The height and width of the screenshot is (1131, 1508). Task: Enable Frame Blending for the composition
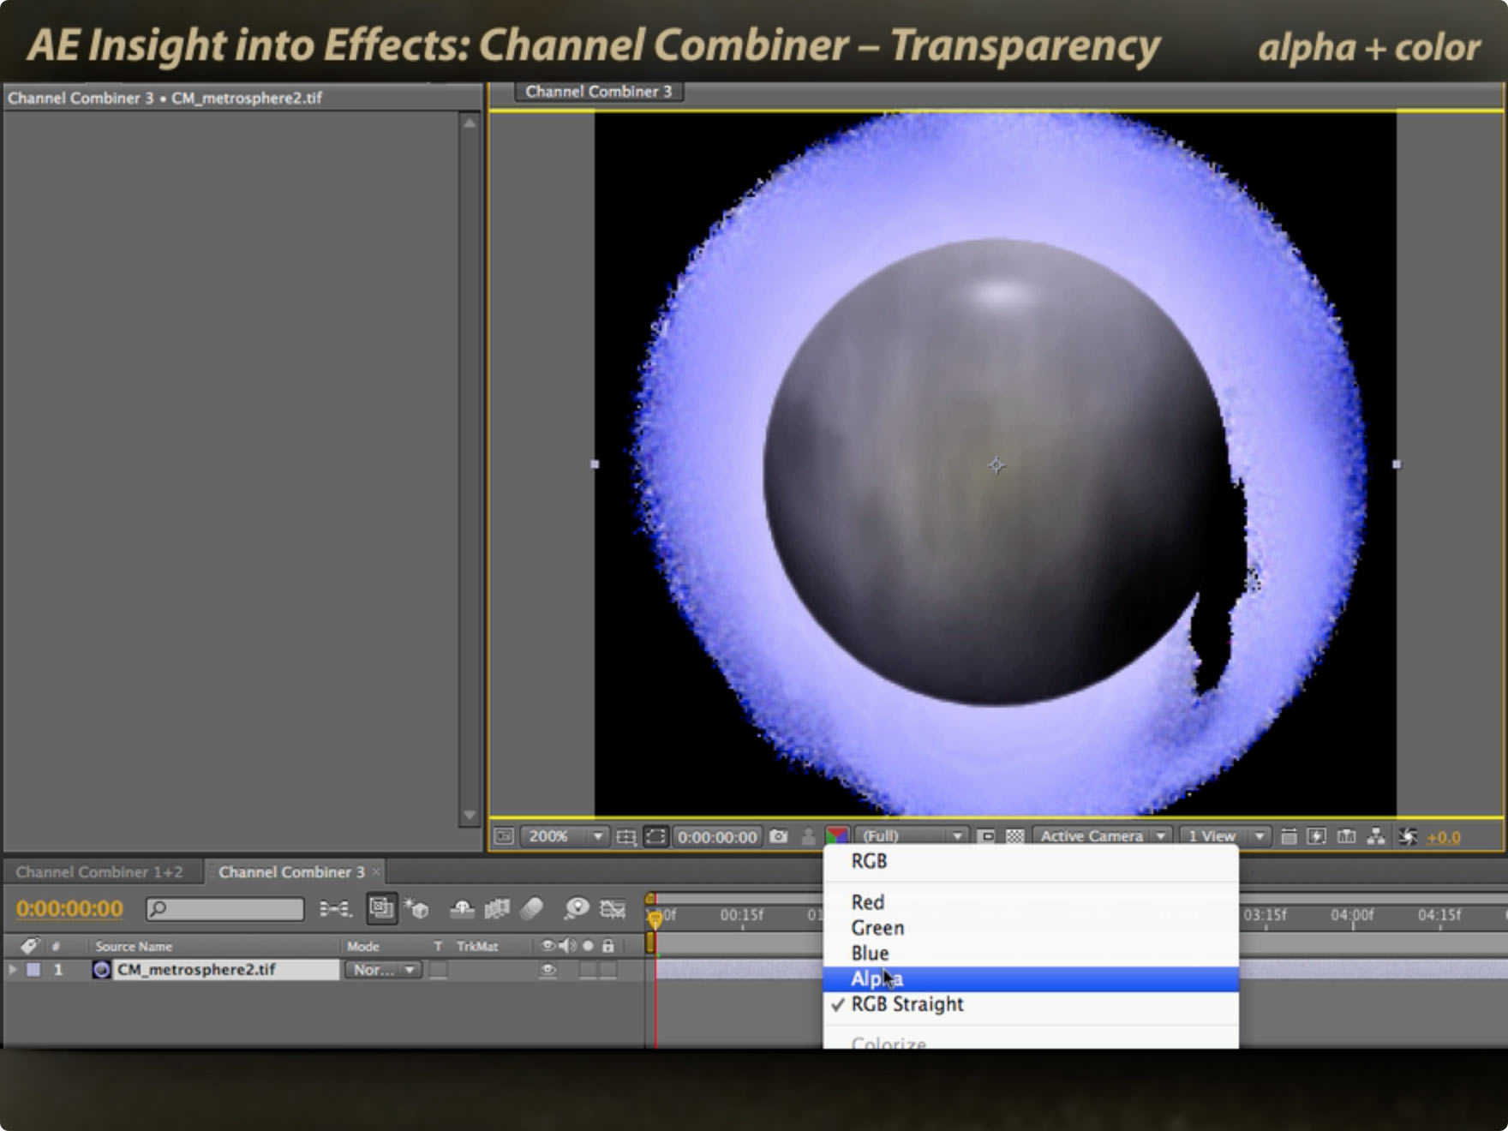point(497,909)
